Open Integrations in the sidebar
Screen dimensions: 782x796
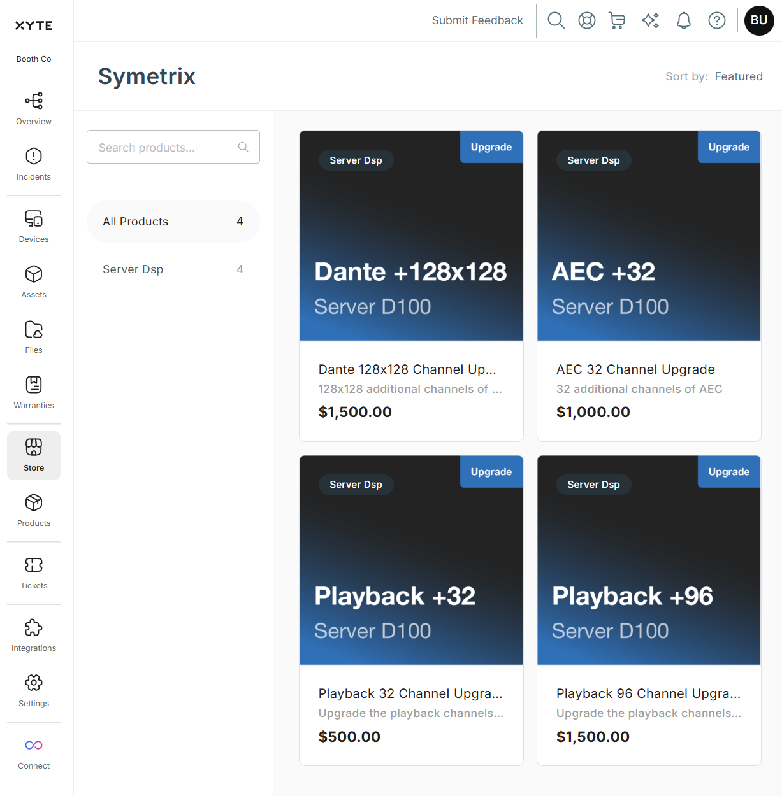pos(34,635)
